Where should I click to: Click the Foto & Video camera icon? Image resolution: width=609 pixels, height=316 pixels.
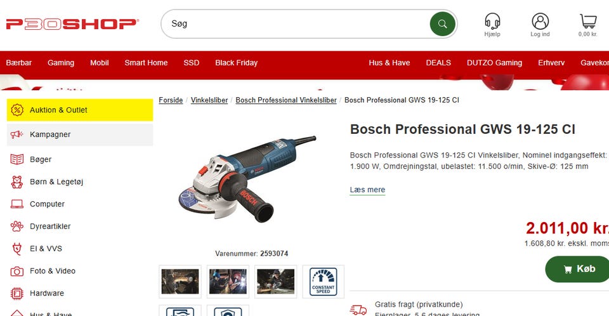click(16, 271)
